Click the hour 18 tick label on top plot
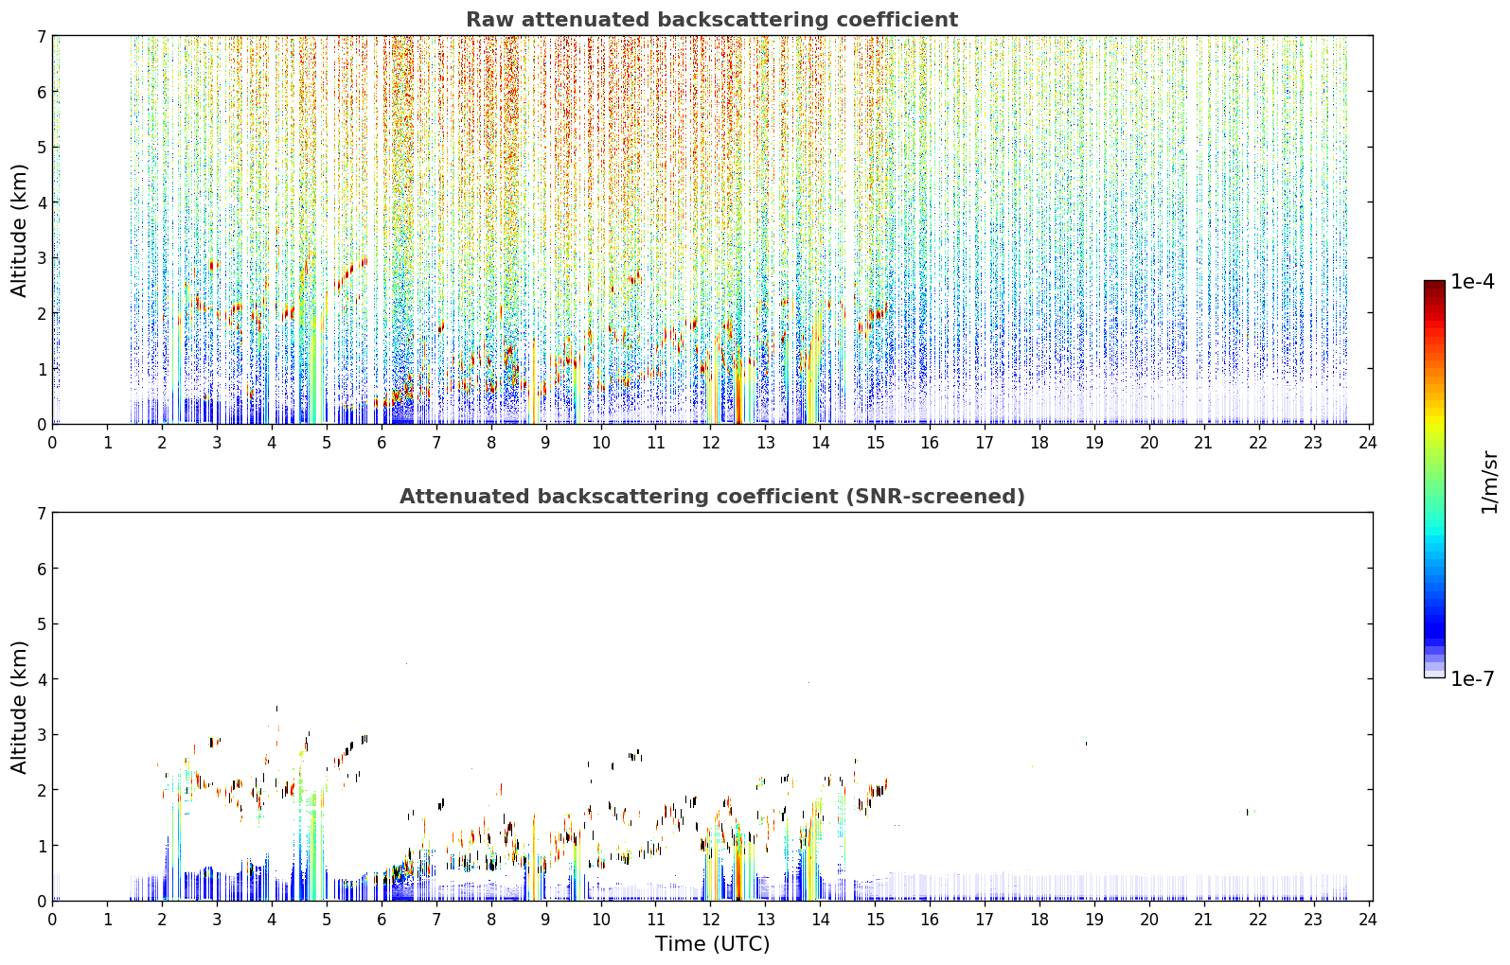Image resolution: width=1510 pixels, height=965 pixels. click(1039, 442)
